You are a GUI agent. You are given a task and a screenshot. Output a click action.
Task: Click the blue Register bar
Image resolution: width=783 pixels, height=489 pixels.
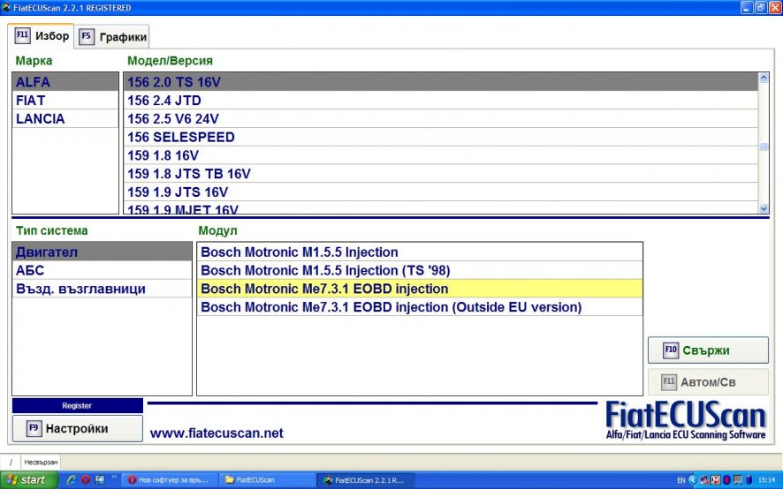77,406
